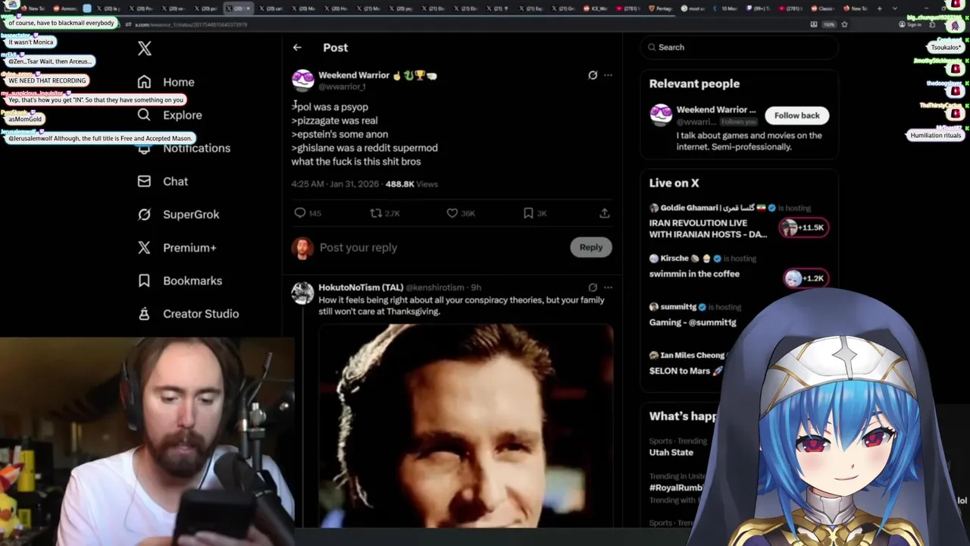This screenshot has width=970, height=546.
Task: Bookmark the post showing 3K bookmarks
Action: click(x=528, y=213)
